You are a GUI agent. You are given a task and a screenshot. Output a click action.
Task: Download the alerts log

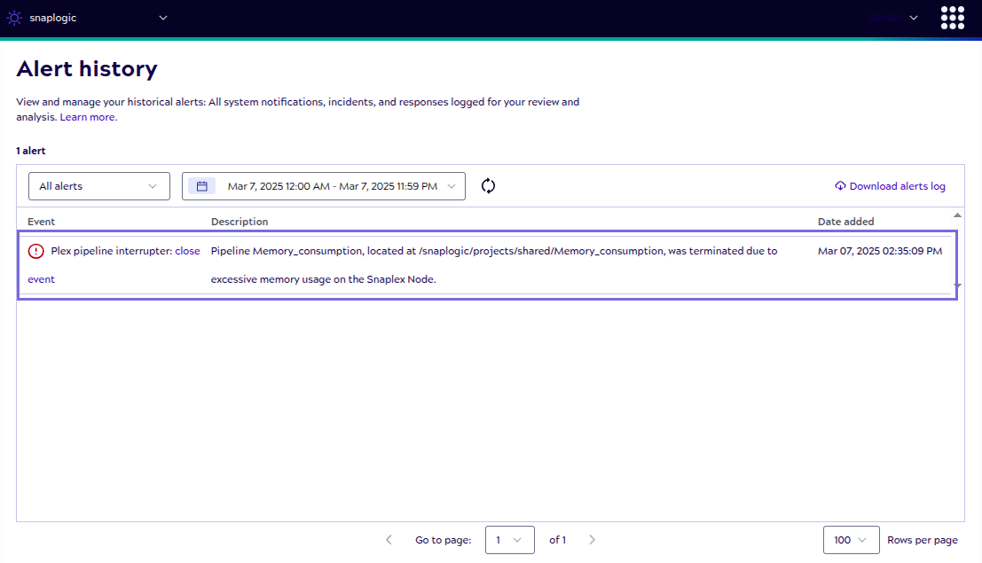(890, 186)
